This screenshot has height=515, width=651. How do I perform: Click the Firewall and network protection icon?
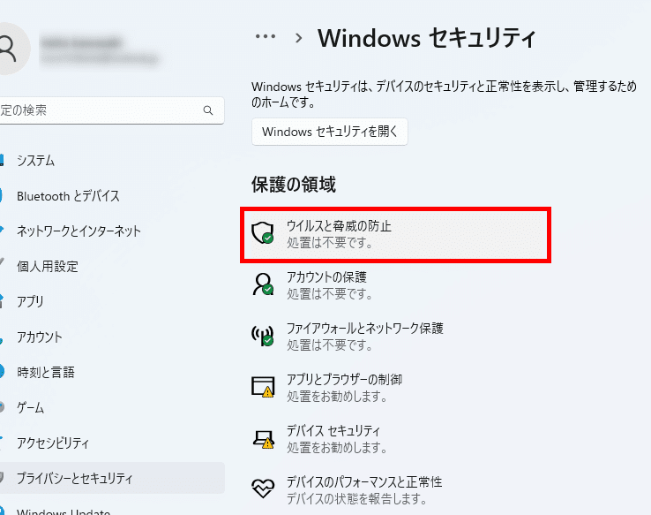tap(263, 336)
